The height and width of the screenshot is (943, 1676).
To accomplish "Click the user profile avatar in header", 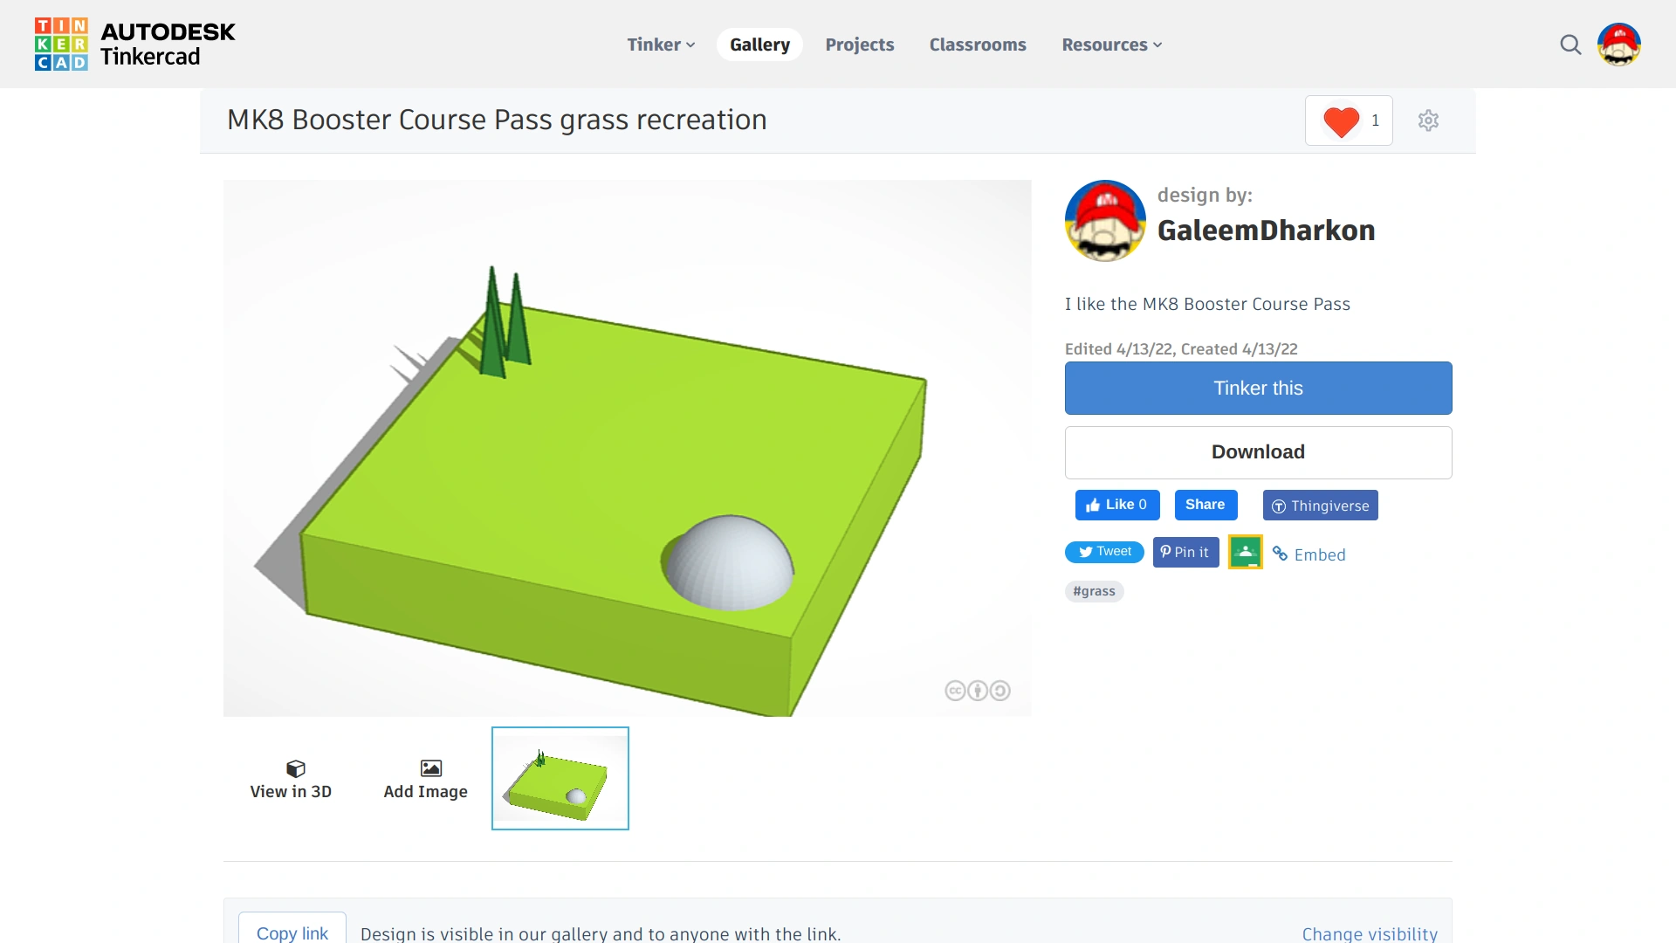I will 1619,45.
